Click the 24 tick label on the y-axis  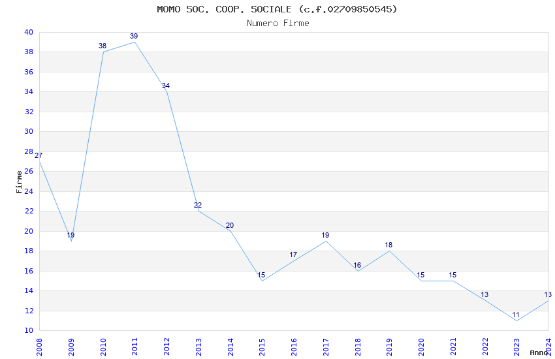pyautogui.click(x=29, y=191)
